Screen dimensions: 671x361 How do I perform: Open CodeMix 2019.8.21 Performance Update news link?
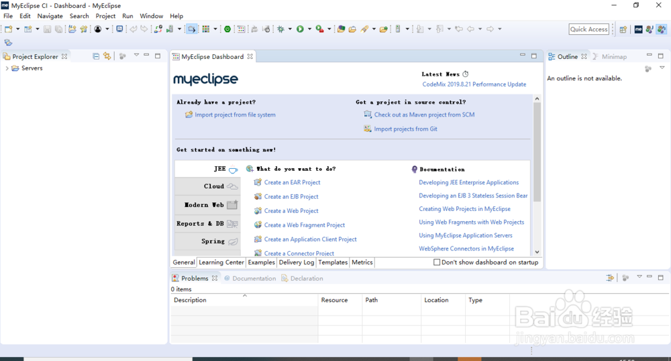[474, 84]
